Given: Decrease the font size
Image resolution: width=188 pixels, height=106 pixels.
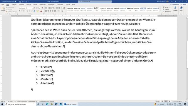Looking at the screenshot, I should coord(36,8).
